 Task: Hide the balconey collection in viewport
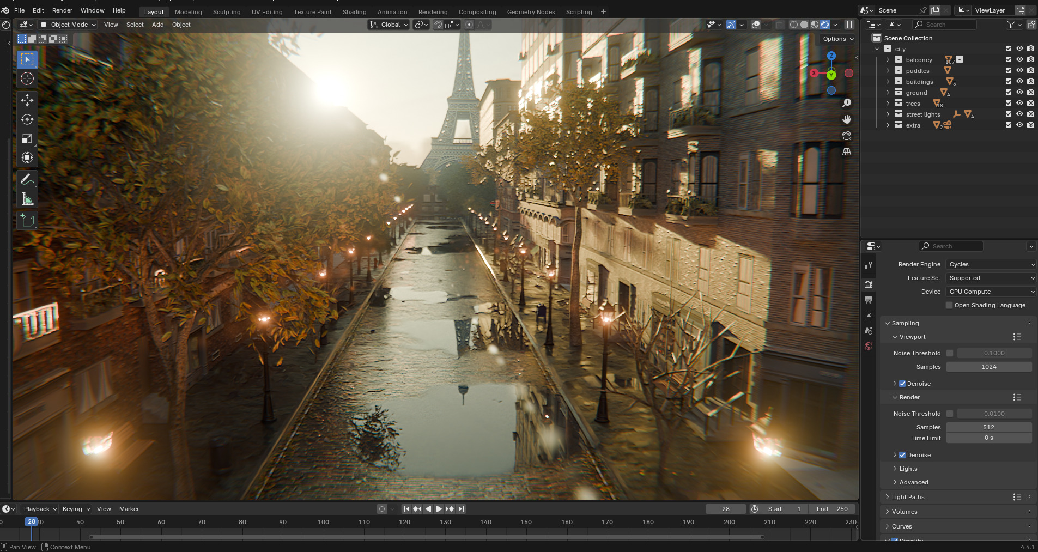pos(1019,59)
